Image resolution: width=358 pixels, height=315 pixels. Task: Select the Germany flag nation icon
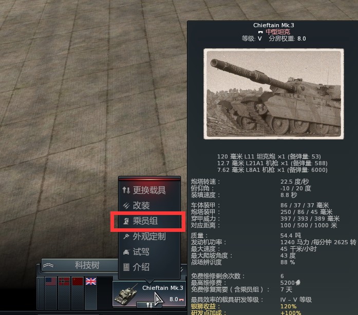[64, 281]
